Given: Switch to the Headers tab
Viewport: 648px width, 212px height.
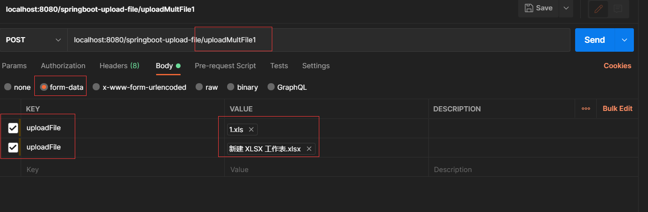Looking at the screenshot, I should pyautogui.click(x=119, y=66).
